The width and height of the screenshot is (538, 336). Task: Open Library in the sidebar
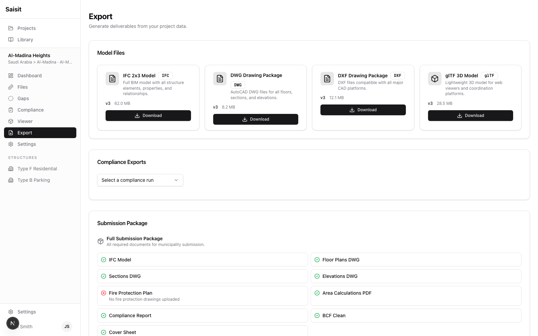point(40,40)
